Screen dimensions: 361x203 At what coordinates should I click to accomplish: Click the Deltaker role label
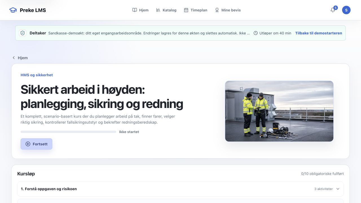[38, 33]
